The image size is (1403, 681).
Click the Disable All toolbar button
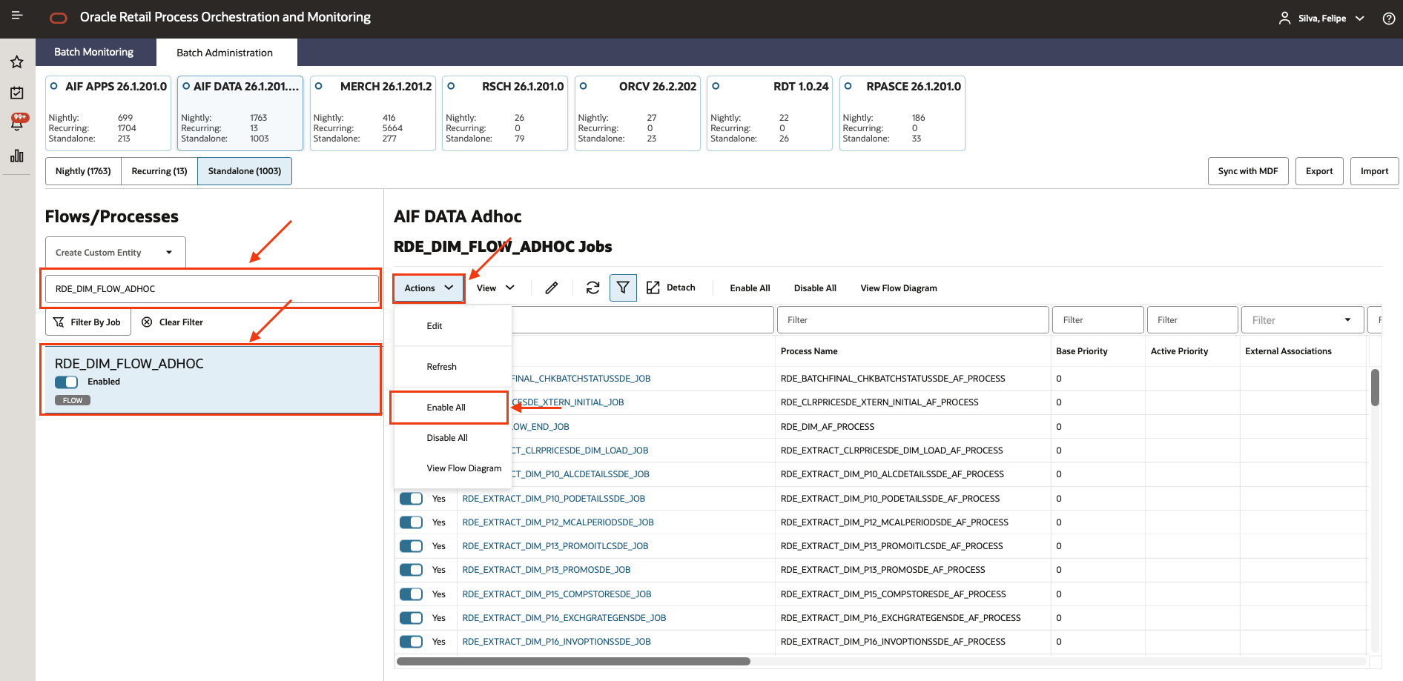coord(815,288)
